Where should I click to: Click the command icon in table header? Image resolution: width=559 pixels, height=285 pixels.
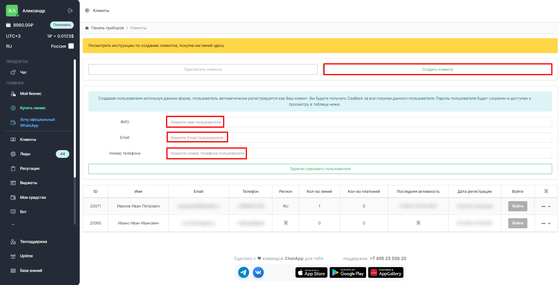pos(546,191)
